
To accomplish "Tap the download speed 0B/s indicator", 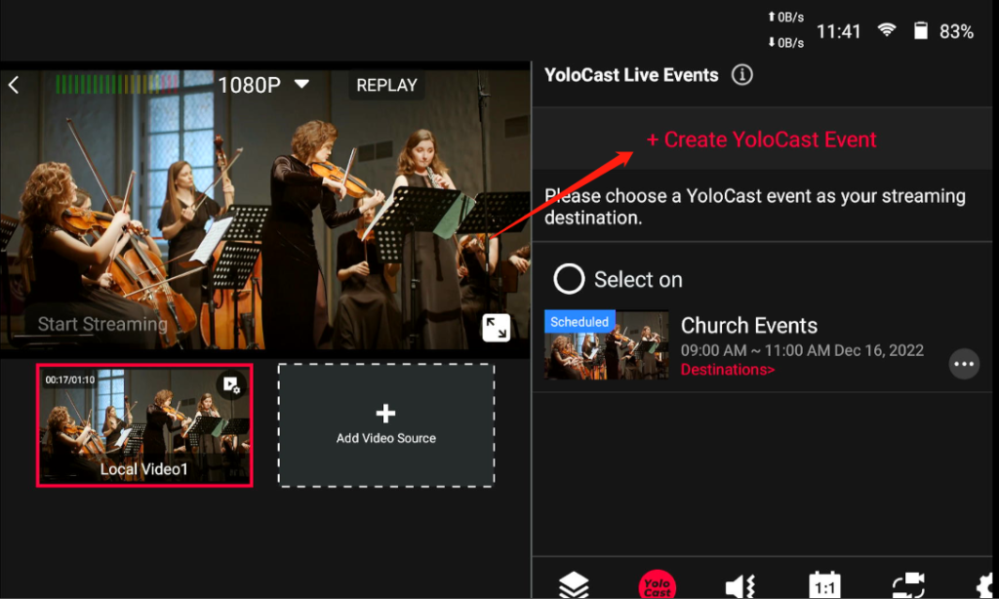I will 785,43.
